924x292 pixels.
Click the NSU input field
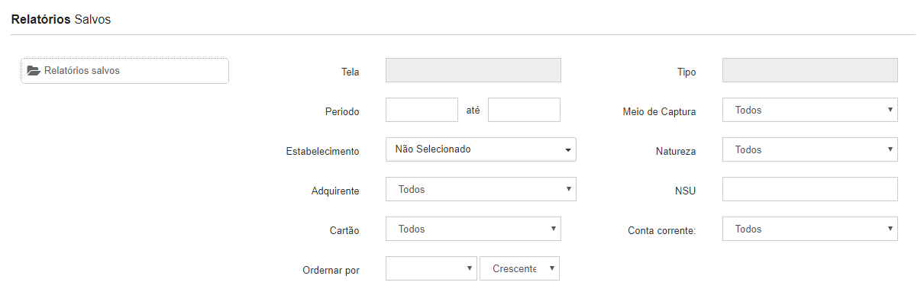click(x=809, y=189)
